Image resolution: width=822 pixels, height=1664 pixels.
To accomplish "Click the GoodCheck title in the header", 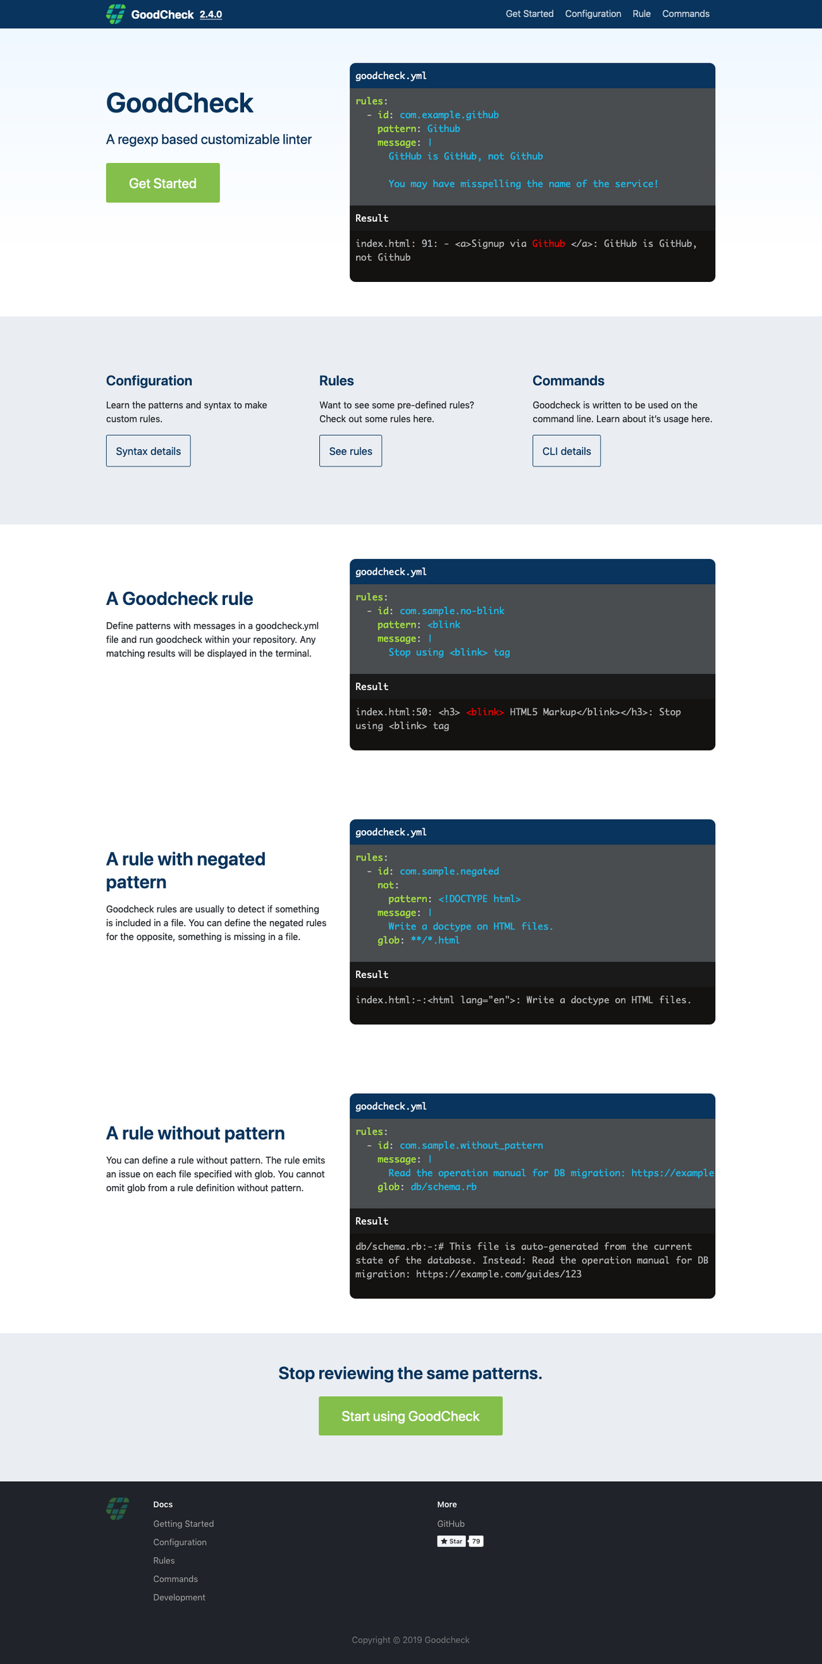I will point(163,14).
